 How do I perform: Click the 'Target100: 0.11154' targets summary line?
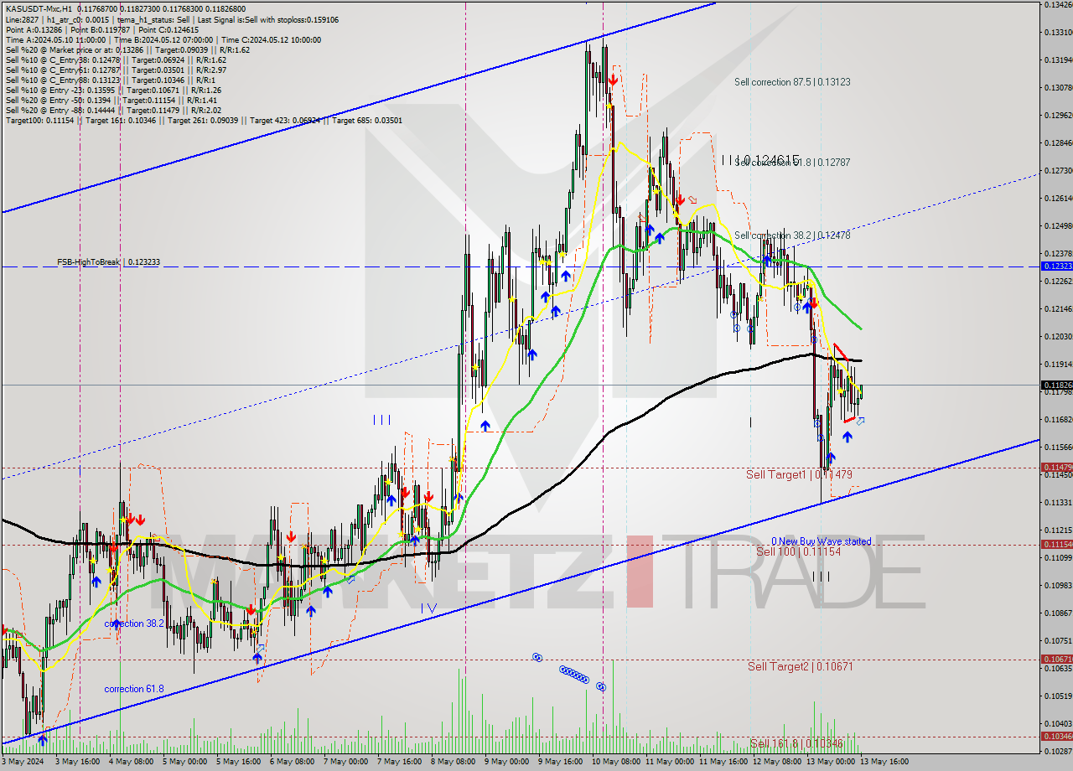[204, 120]
